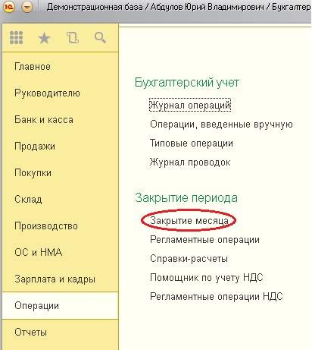Viewport: 312px width, 350px height.
Task: Open Помощник по учету НДС
Action: pos(207,277)
